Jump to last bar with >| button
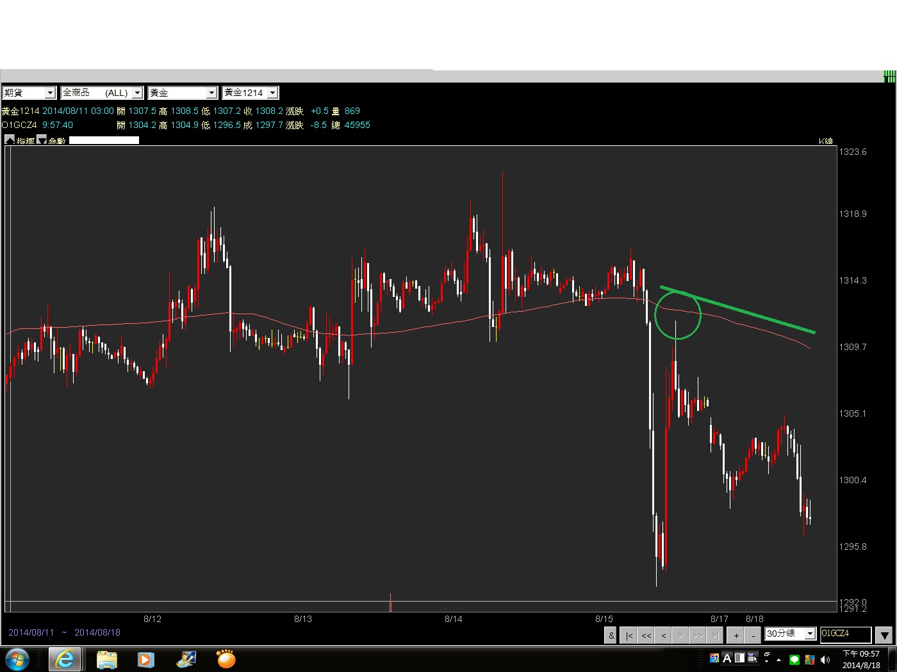 [x=715, y=635]
